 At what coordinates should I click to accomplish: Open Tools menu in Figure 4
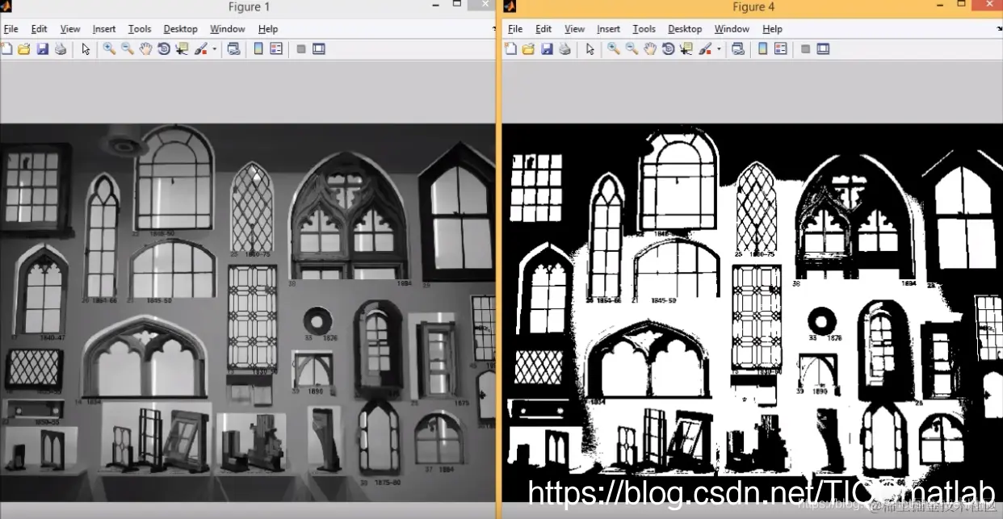644,29
